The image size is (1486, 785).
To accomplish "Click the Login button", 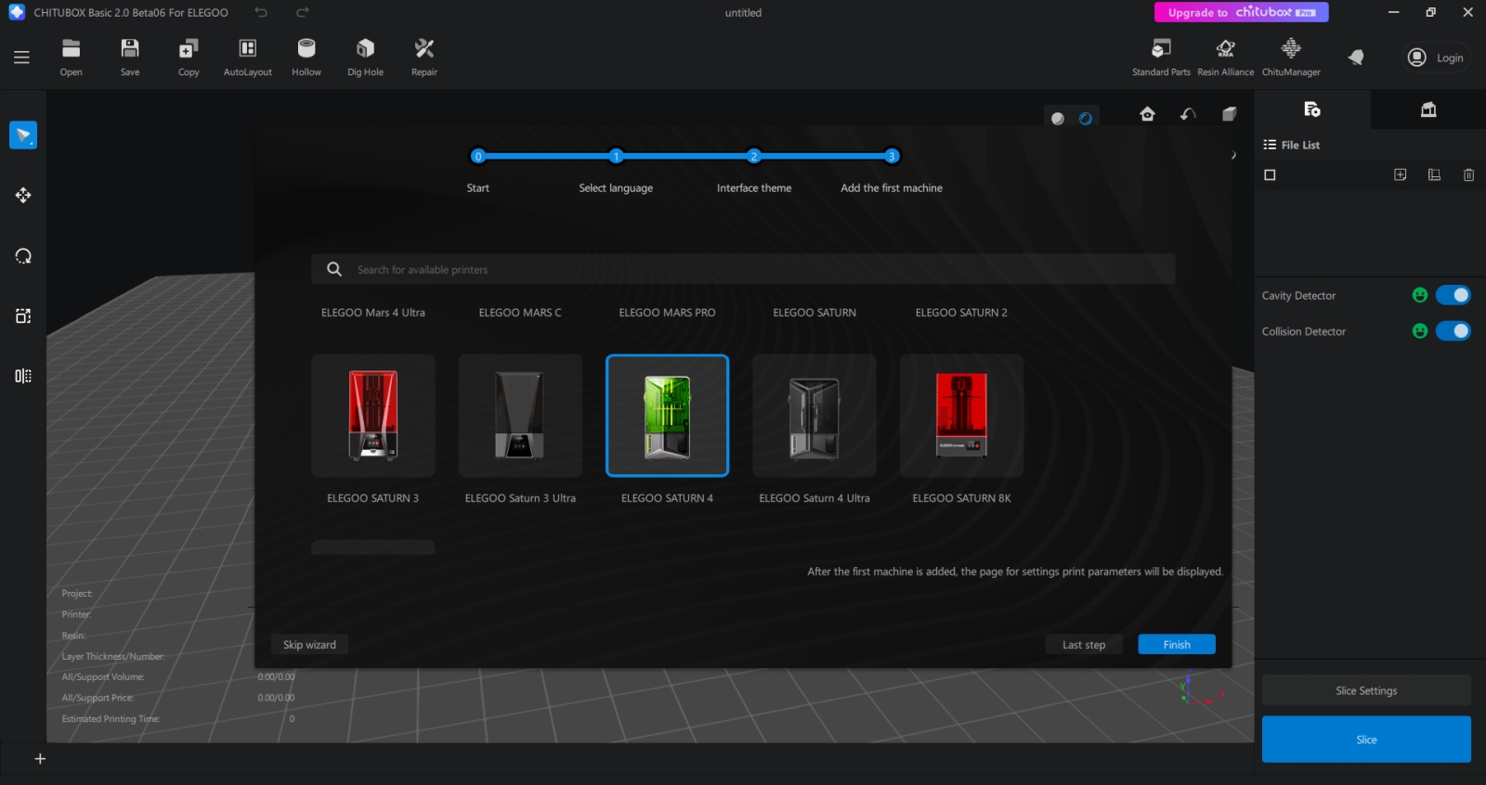I will coord(1436,58).
